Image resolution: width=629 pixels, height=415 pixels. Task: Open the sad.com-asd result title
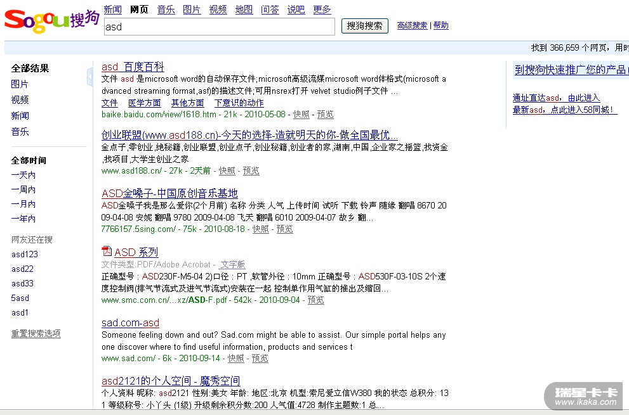click(x=130, y=322)
